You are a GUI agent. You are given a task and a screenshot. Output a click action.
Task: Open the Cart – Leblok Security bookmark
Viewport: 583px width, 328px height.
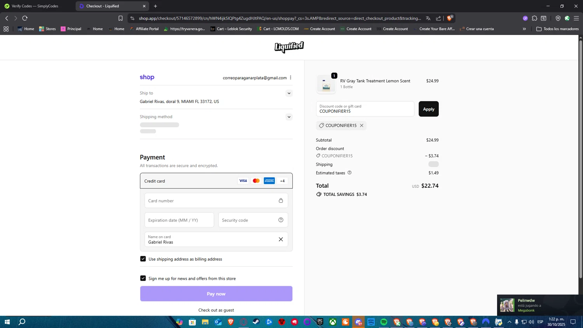coord(231,29)
